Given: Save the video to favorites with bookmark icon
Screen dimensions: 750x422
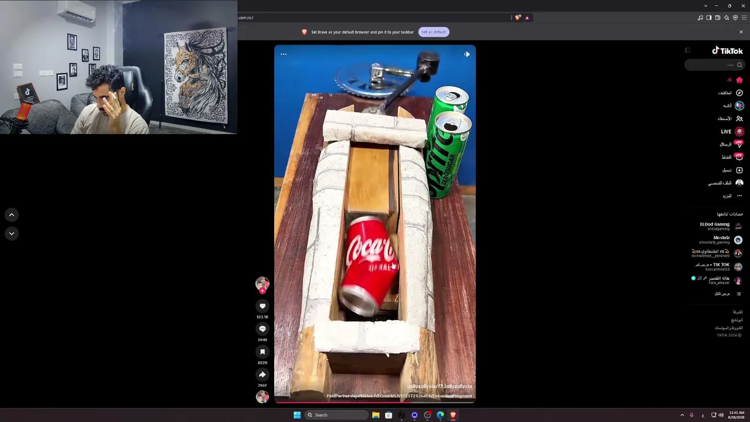Looking at the screenshot, I should pos(262,352).
